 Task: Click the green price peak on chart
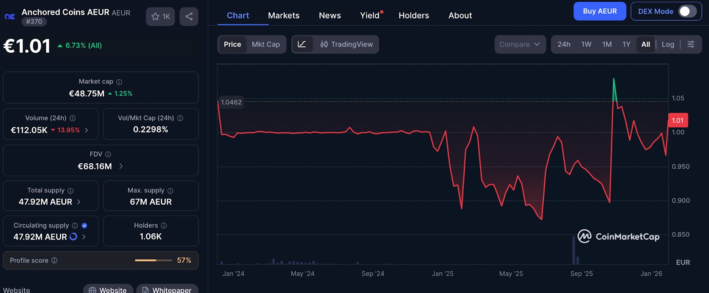point(614,90)
